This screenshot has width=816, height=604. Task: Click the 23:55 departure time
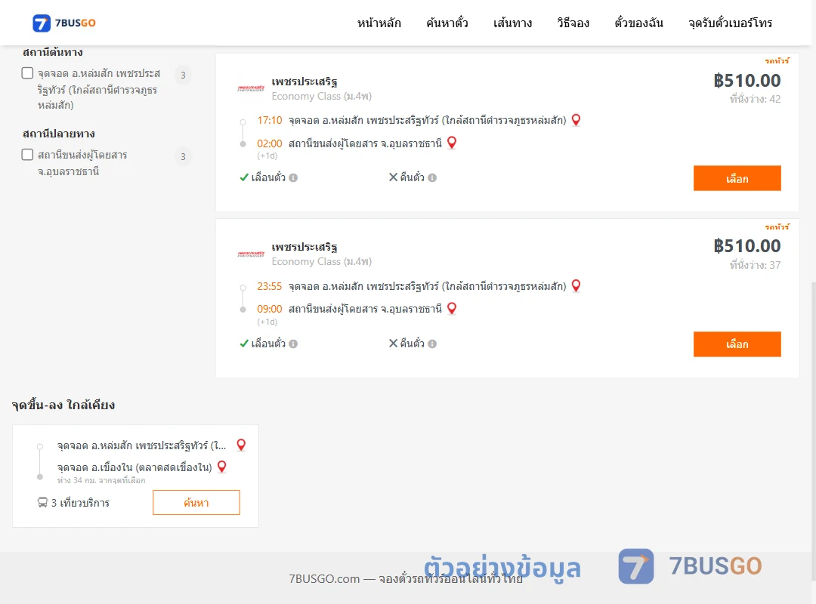[x=270, y=286]
